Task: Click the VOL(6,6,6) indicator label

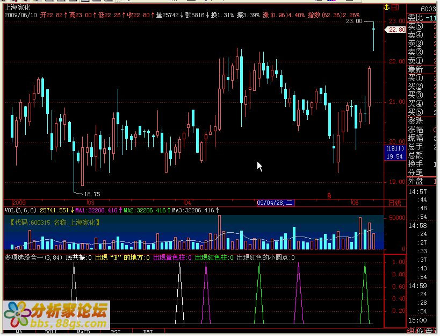Action: [x=20, y=210]
